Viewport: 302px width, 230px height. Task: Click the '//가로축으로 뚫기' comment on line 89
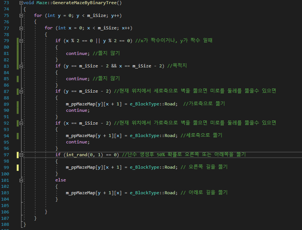pyautogui.click(x=204, y=104)
